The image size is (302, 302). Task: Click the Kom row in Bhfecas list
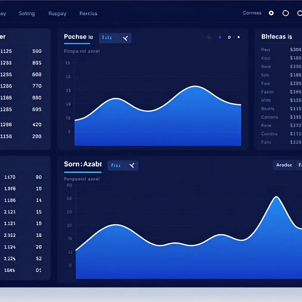click(281, 58)
